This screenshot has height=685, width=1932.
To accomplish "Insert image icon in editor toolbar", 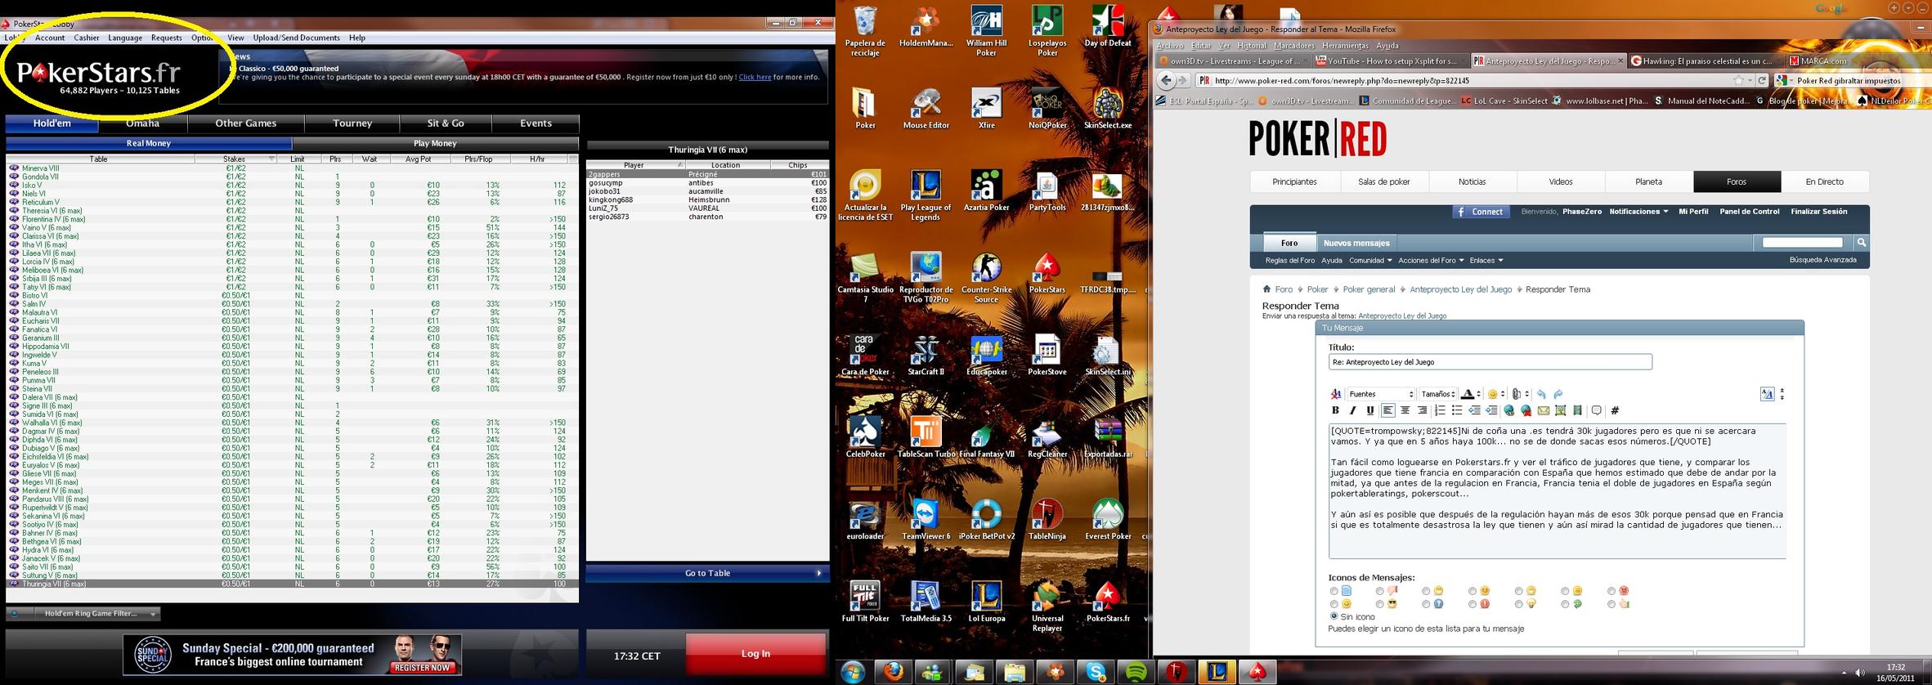I will click(1561, 410).
